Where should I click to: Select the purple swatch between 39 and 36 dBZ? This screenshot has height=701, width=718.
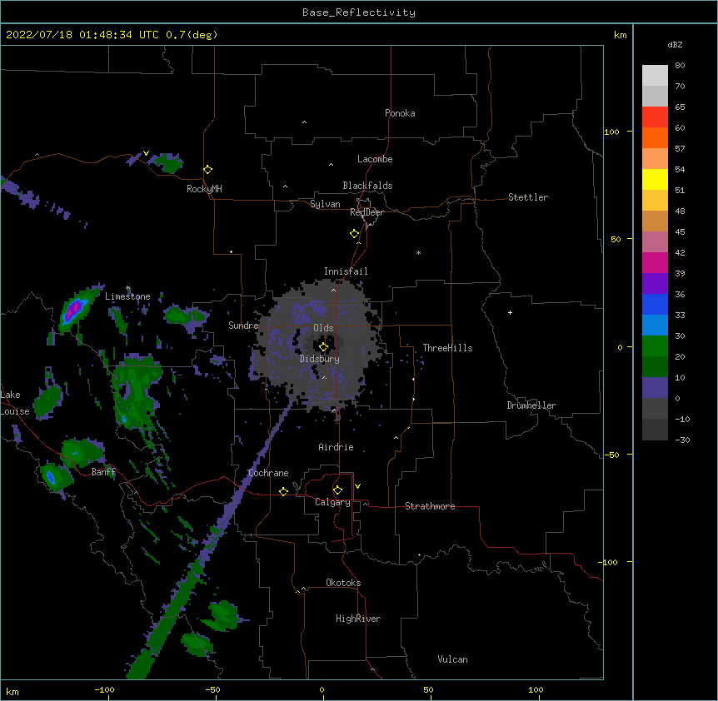point(655,284)
